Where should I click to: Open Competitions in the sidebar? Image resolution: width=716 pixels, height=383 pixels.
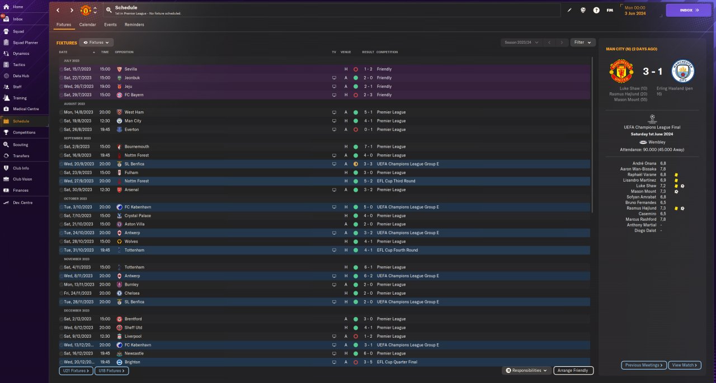(24, 133)
